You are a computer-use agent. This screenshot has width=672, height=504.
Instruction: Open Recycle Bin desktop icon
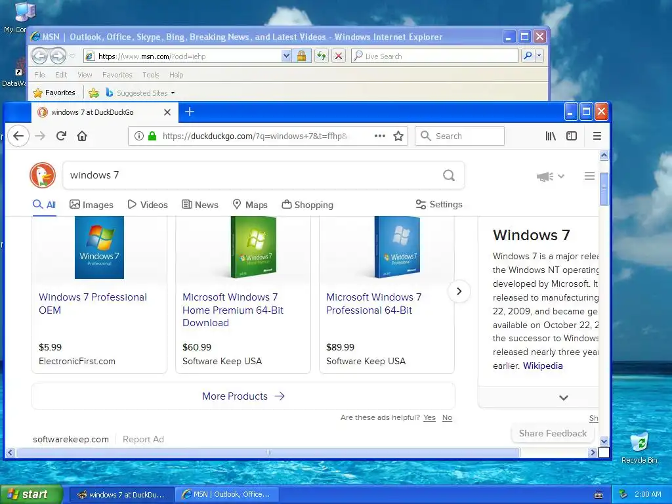pos(639,448)
